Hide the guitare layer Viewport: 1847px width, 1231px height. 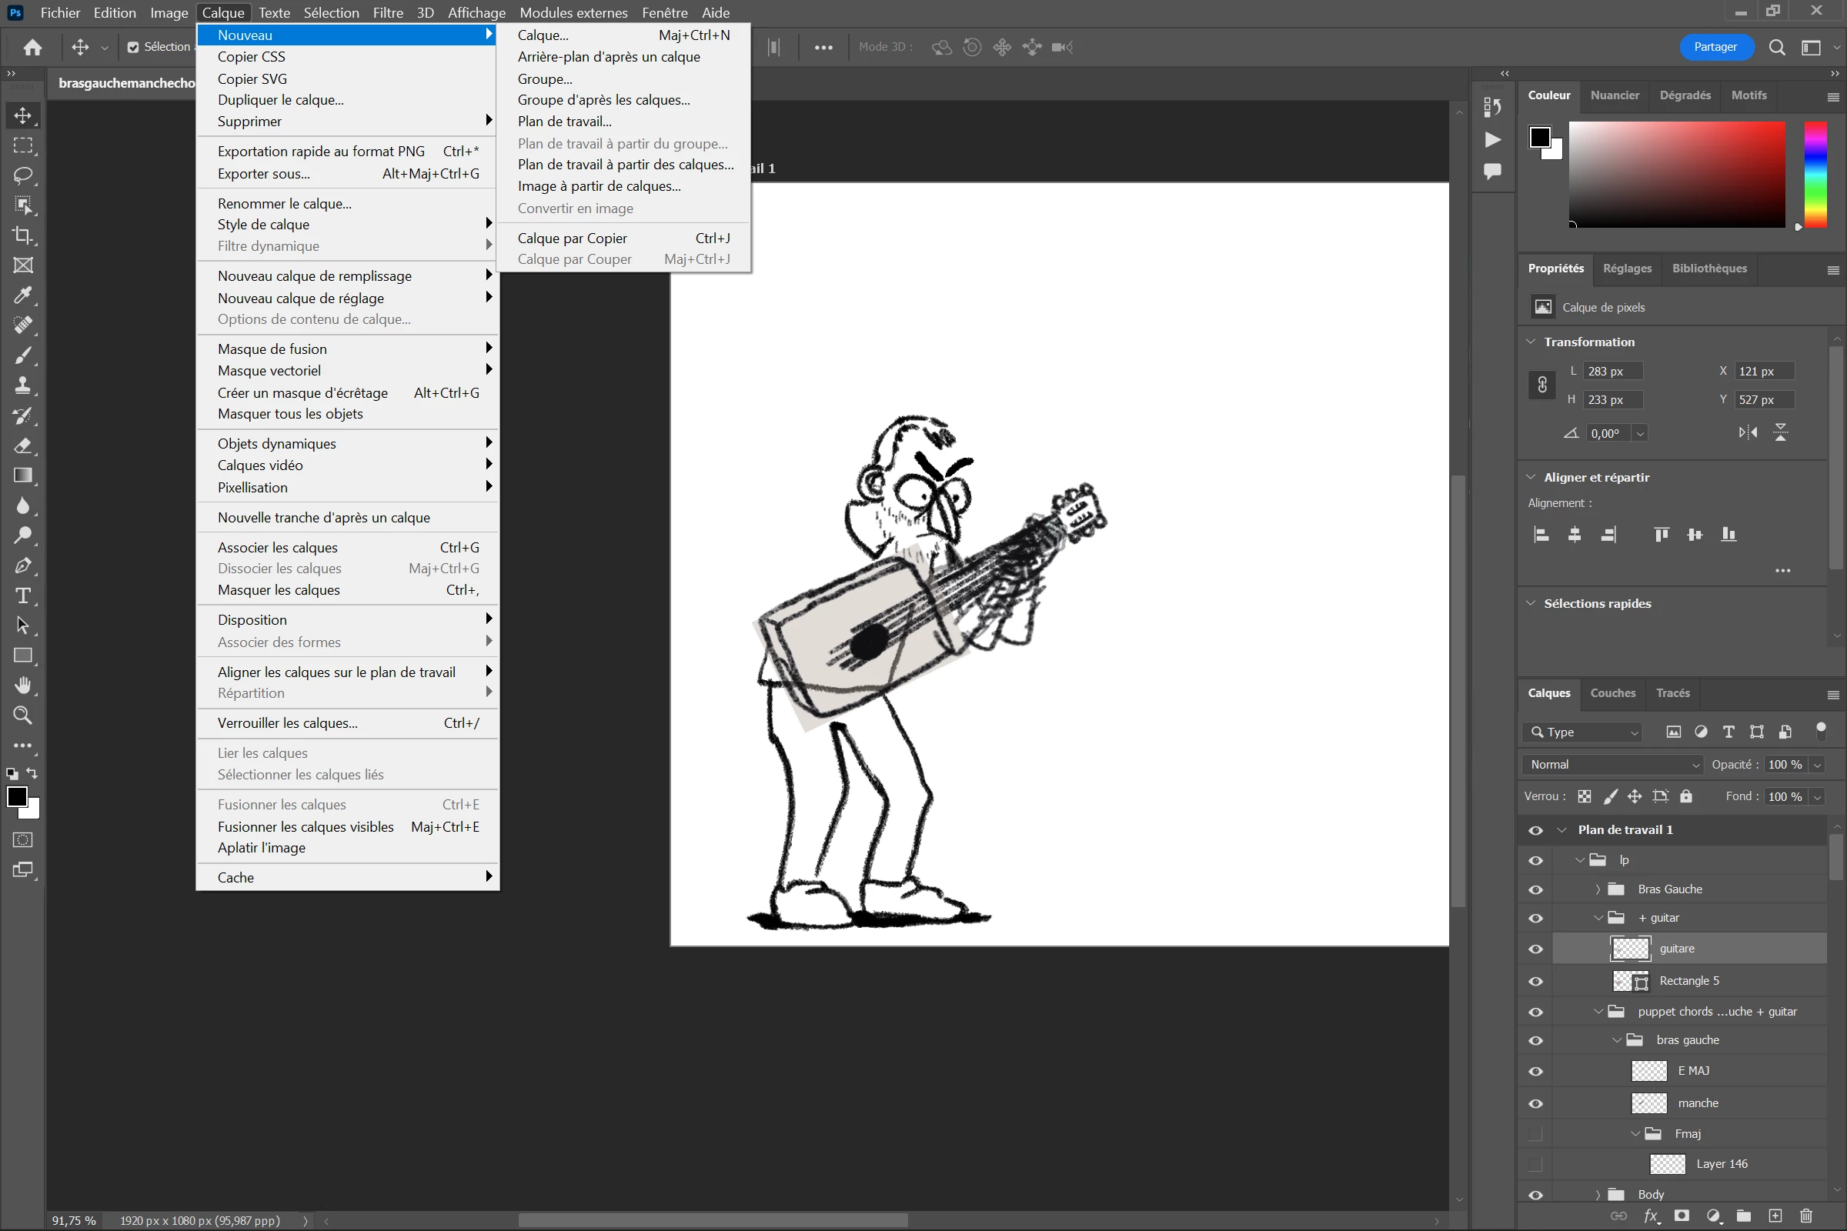1536,949
